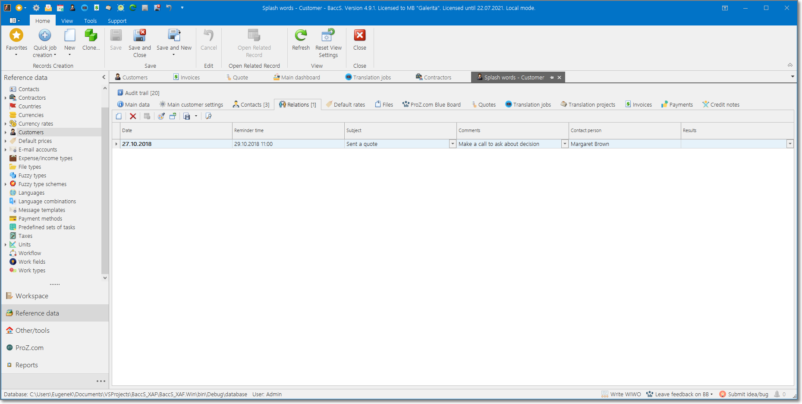The image size is (802, 404).
Task: Open the document tabs list dropdown arrow
Action: 793,76
